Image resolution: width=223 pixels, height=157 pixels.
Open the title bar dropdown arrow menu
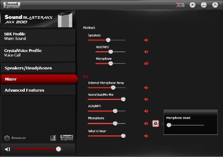point(193,5)
